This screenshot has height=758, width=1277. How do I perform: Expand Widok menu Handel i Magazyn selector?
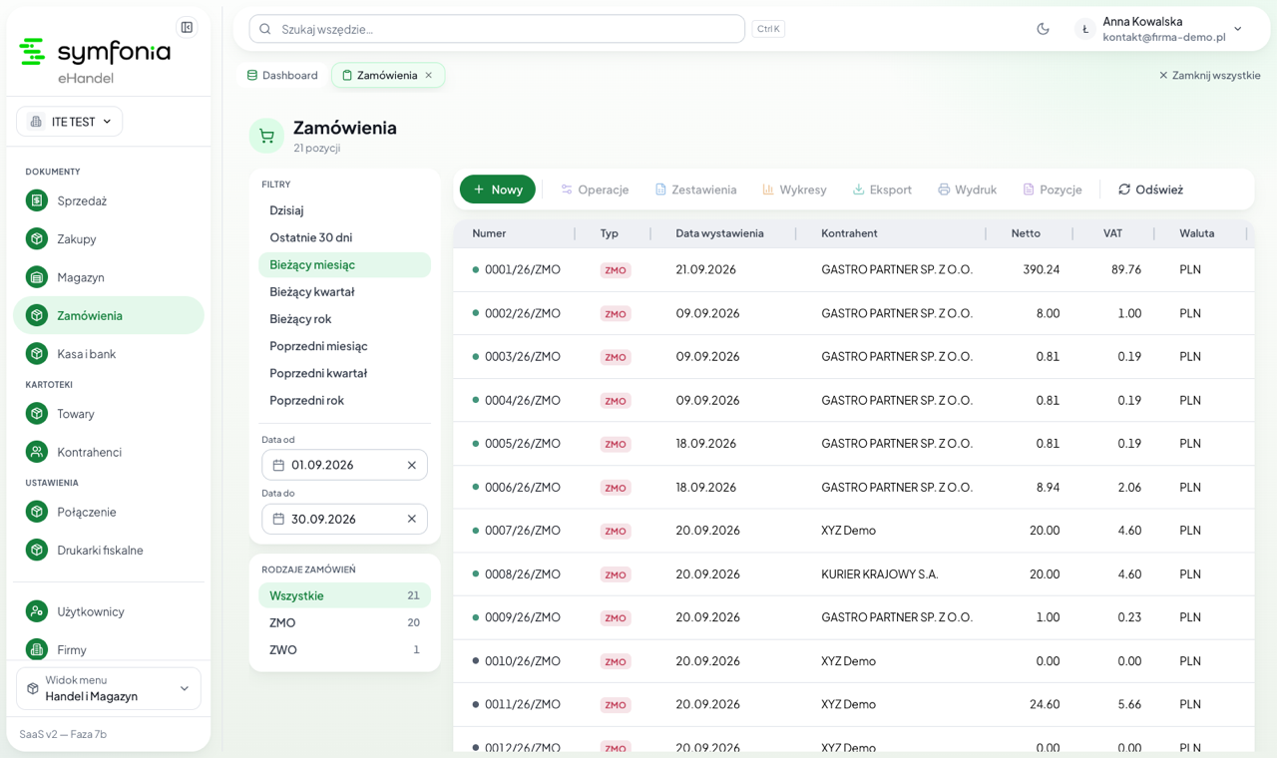click(x=109, y=688)
